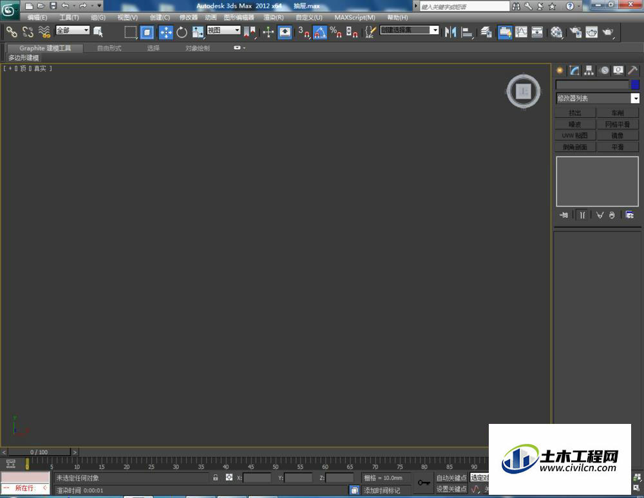
Task: Open the Manage Layers dialog icon
Action: coord(486,32)
